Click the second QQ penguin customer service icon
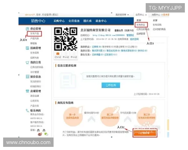This screenshot has width=188, height=150. pyautogui.click(x=44, y=130)
